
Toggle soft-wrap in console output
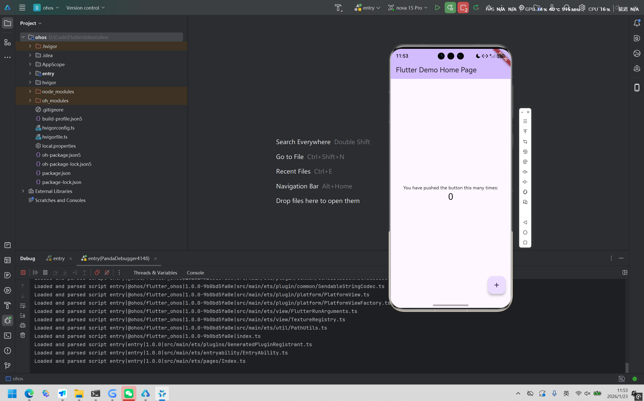23,306
